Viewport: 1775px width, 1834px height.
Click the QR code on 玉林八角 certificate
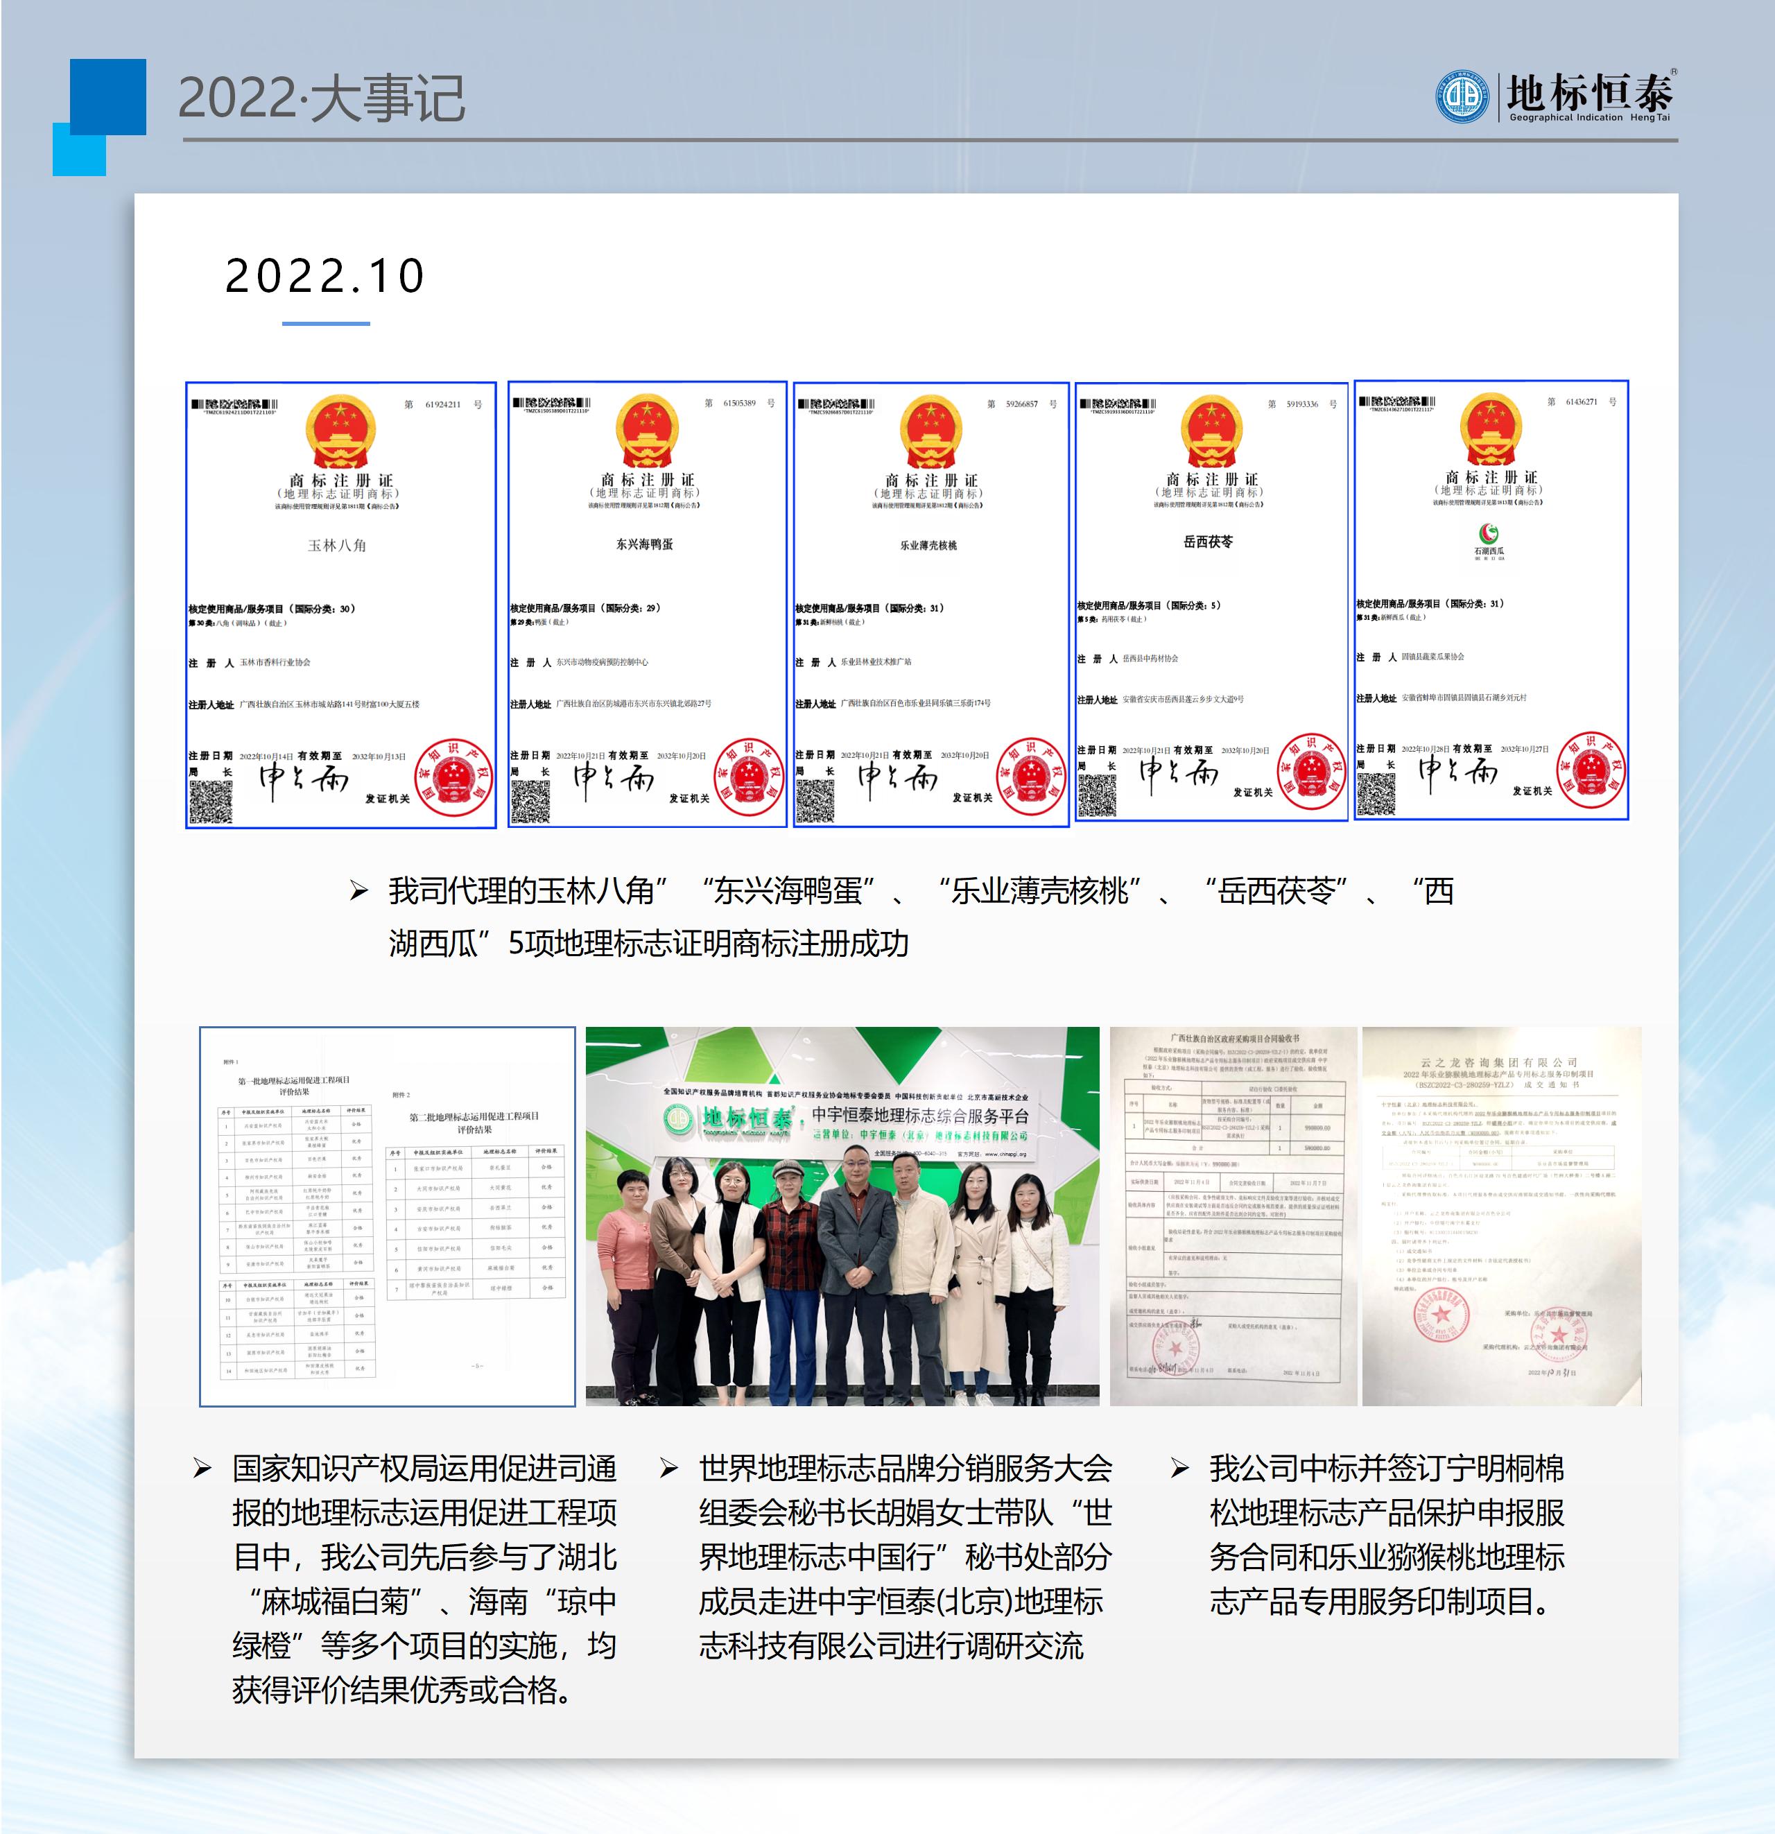pos(211,801)
